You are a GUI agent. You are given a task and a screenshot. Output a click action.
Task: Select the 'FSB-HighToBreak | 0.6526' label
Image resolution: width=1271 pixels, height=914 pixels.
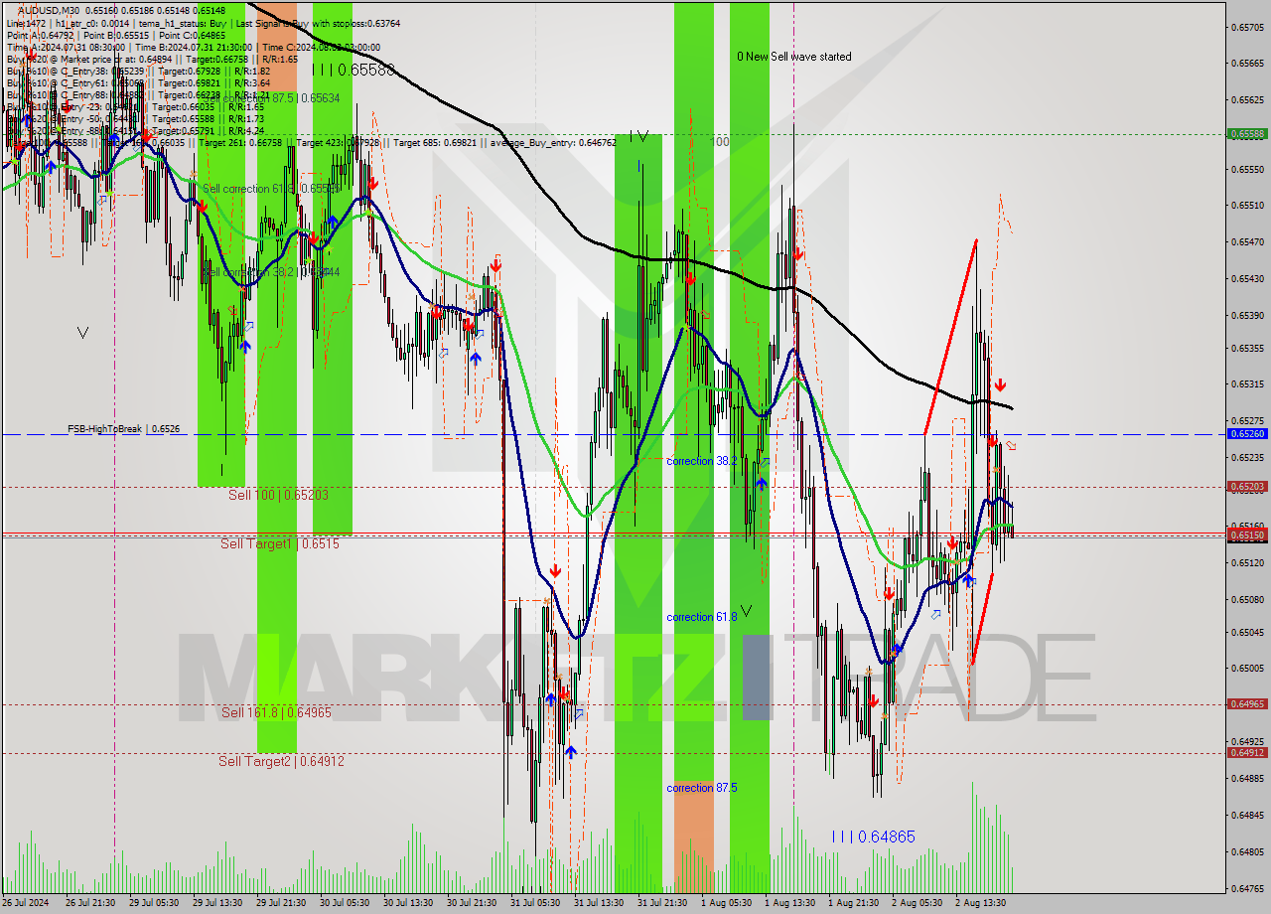tap(123, 428)
